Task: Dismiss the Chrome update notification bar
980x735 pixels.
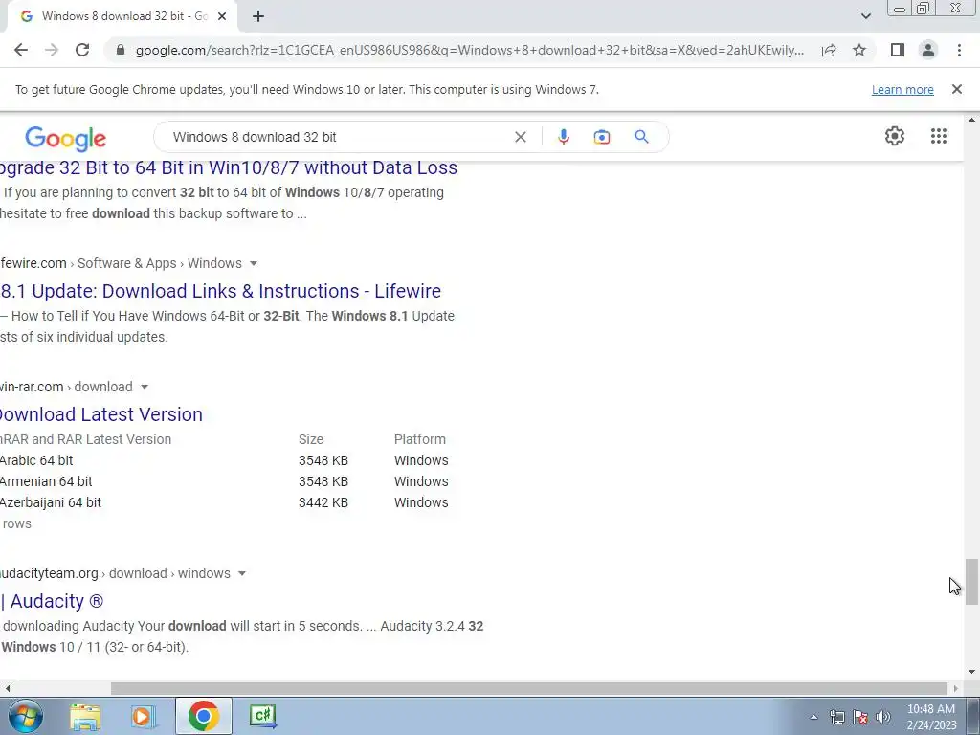Action: (957, 89)
